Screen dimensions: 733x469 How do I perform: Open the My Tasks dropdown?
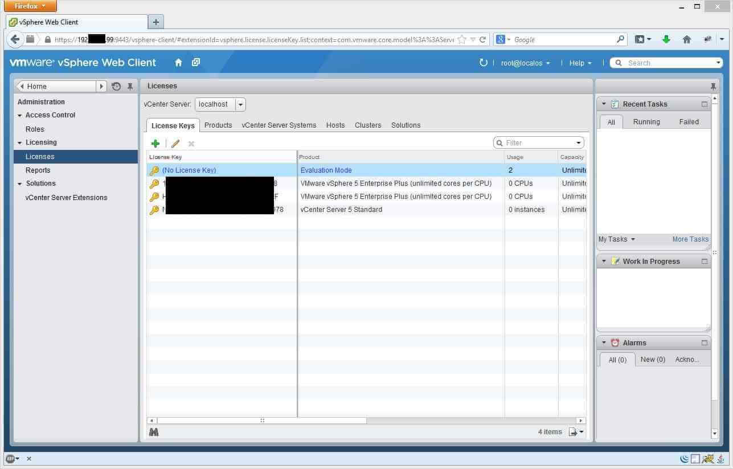click(x=616, y=239)
